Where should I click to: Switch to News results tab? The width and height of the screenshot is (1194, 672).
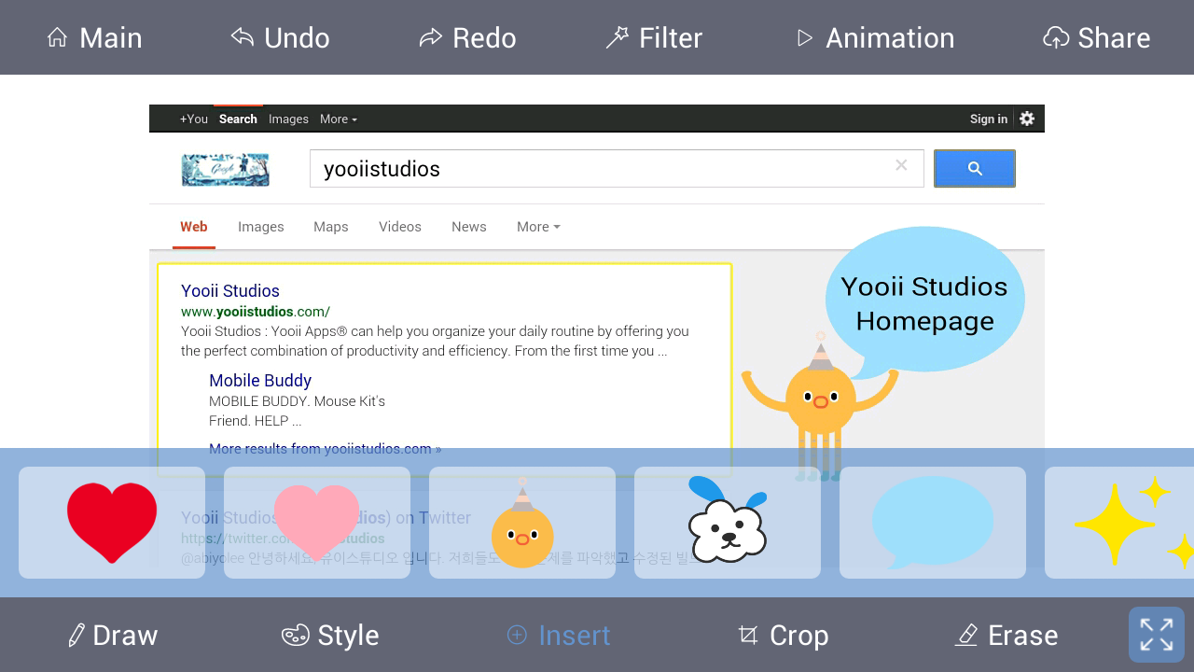469,227
